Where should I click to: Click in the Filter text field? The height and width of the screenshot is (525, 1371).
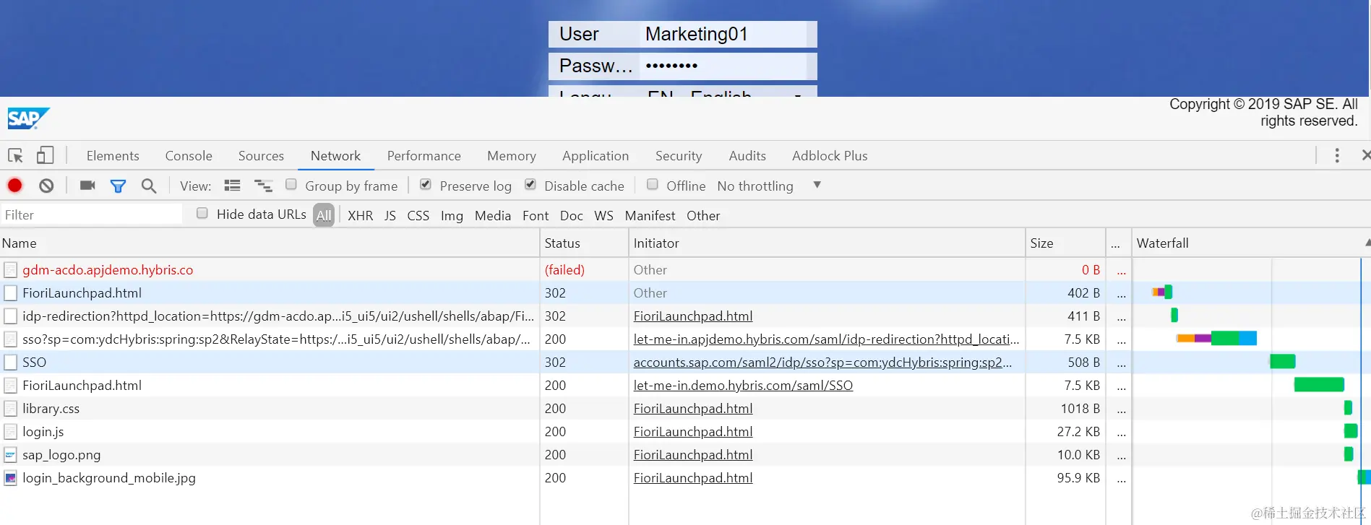(91, 214)
